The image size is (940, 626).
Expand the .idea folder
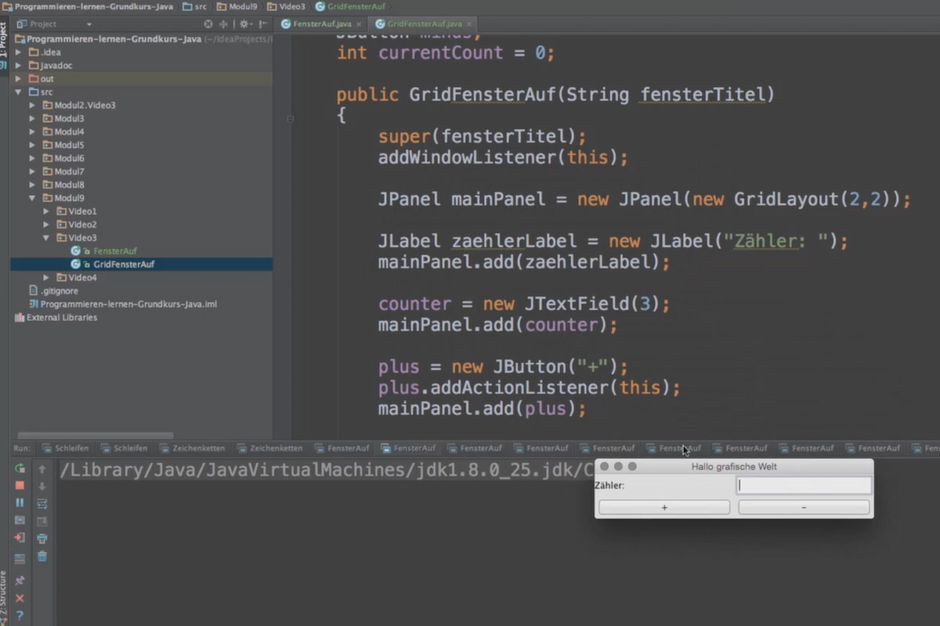pyautogui.click(x=19, y=52)
